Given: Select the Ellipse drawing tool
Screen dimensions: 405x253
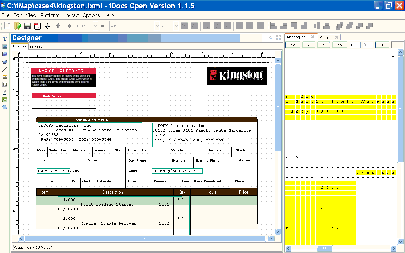Looking at the screenshot, I should coord(4,61).
